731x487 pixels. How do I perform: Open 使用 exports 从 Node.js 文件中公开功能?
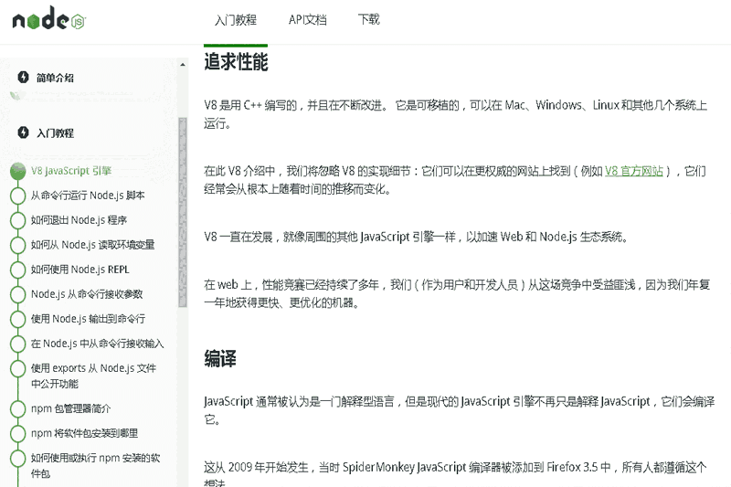pos(93,376)
